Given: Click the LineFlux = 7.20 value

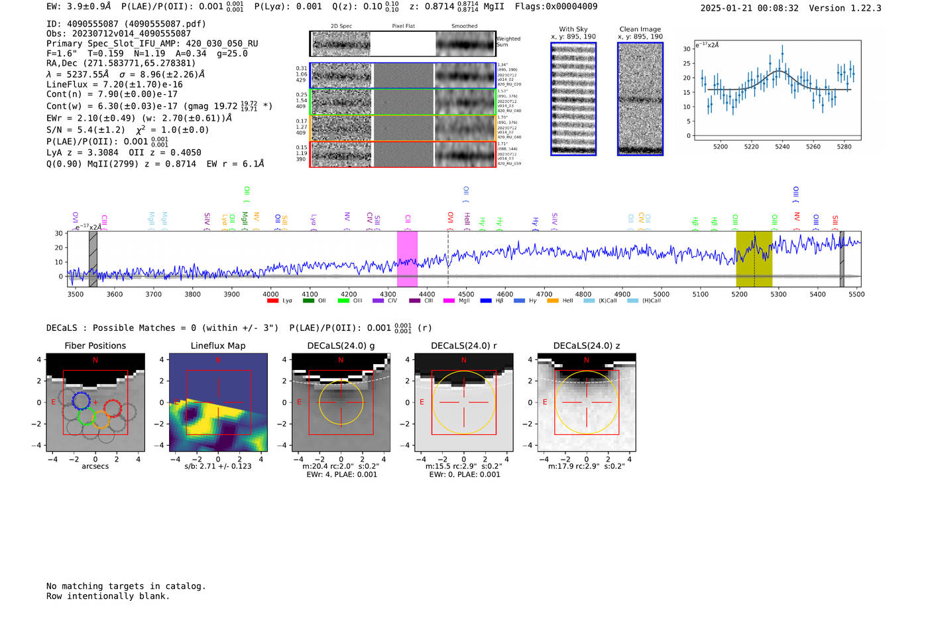Looking at the screenshot, I should click(115, 85).
